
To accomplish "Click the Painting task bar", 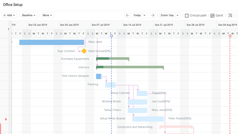I will click(x=110, y=85).
